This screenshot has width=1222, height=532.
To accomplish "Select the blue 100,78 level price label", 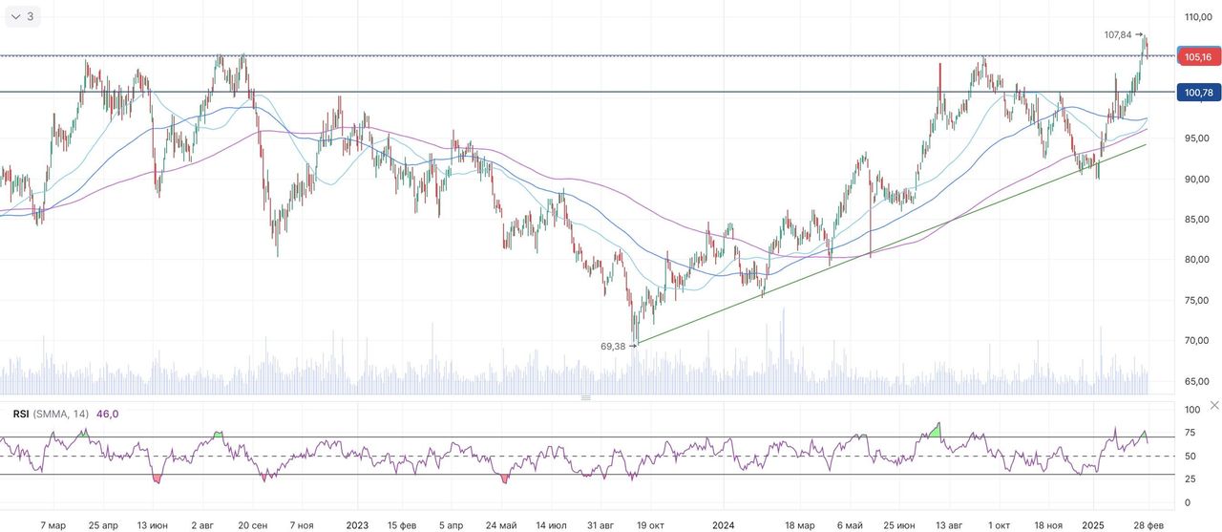I will [1198, 93].
